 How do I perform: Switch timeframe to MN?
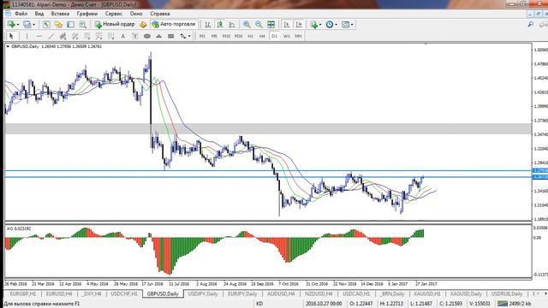[x=298, y=36]
